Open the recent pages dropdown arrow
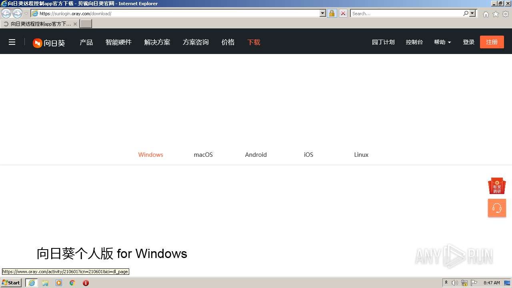Viewport: 512px width, 288px height. [x=26, y=14]
